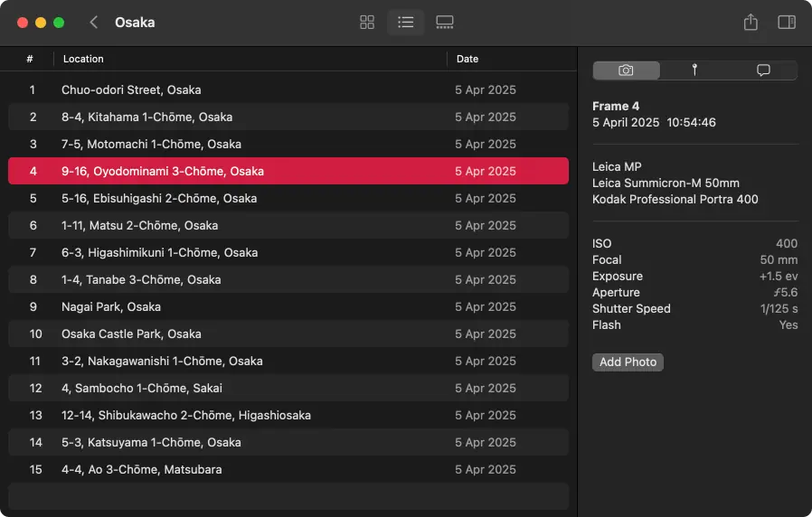This screenshot has width=812, height=517.
Task: Open the notes comment tab
Action: [763, 70]
